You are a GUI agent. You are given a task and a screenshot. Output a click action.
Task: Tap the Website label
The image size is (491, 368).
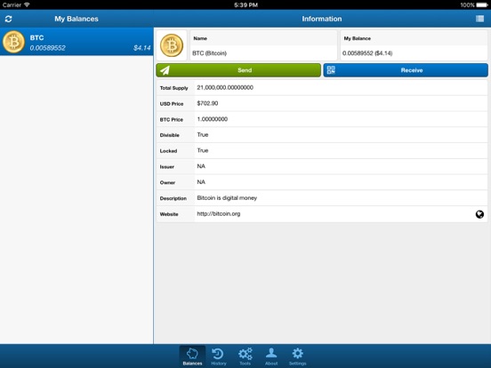click(169, 214)
